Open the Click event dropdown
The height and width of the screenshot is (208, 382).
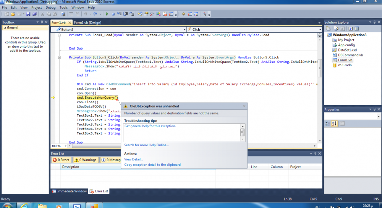click(x=320, y=30)
